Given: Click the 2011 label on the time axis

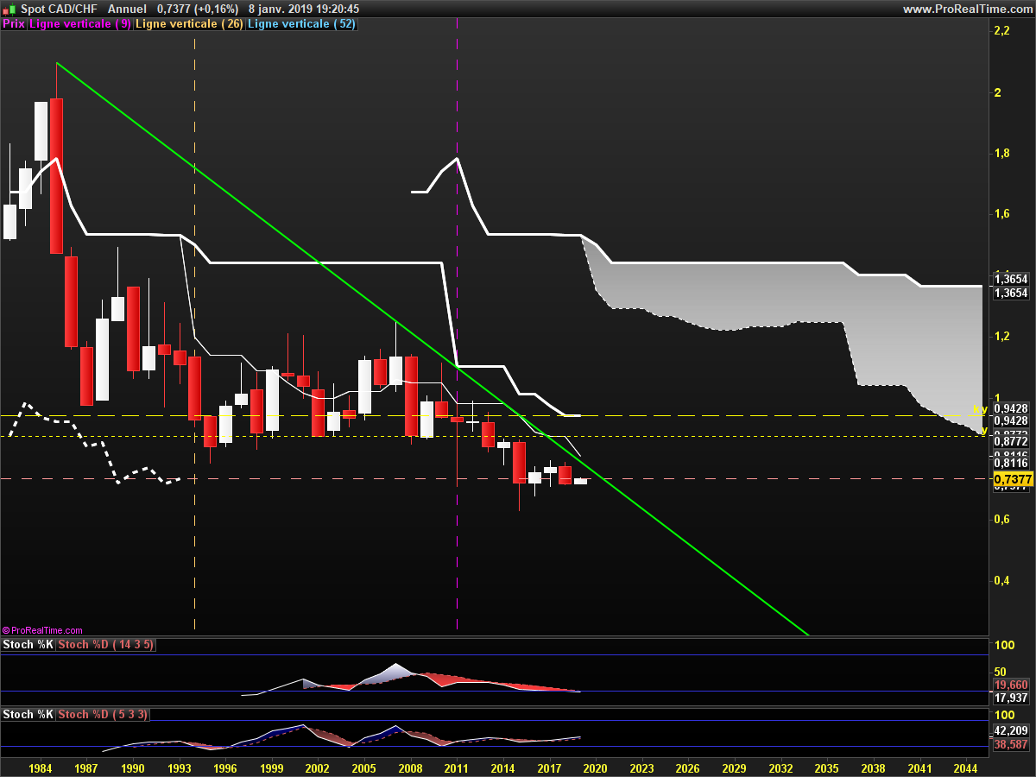Looking at the screenshot, I should pos(457,767).
